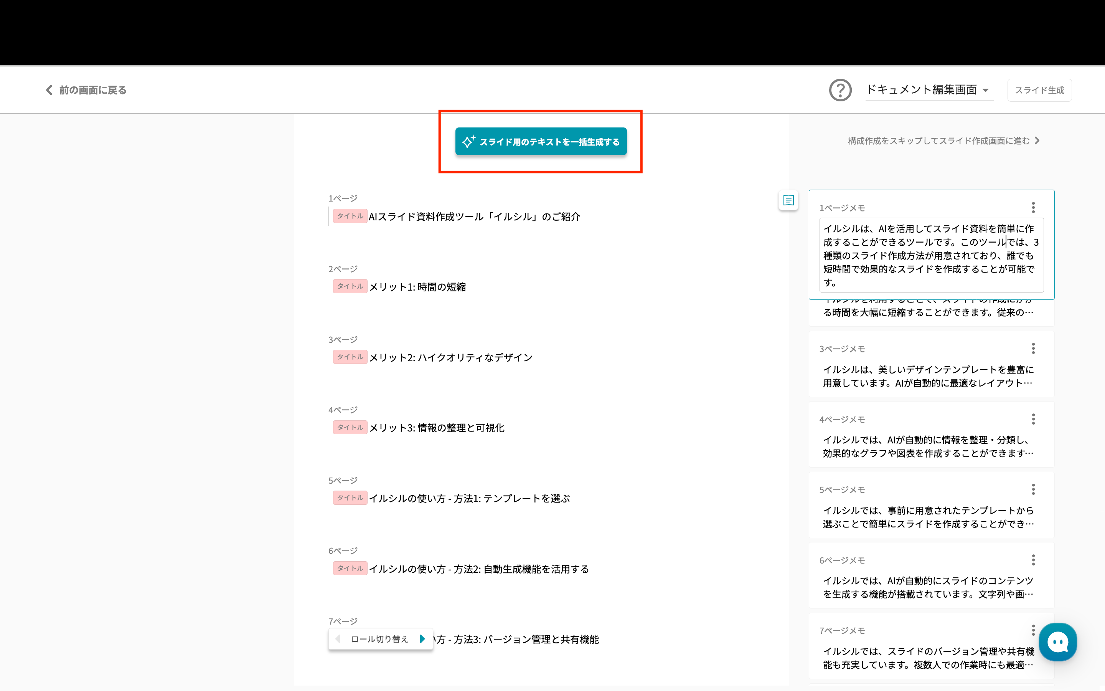
Task: Open the page 3 memo three-dot menu
Action: tap(1033, 349)
